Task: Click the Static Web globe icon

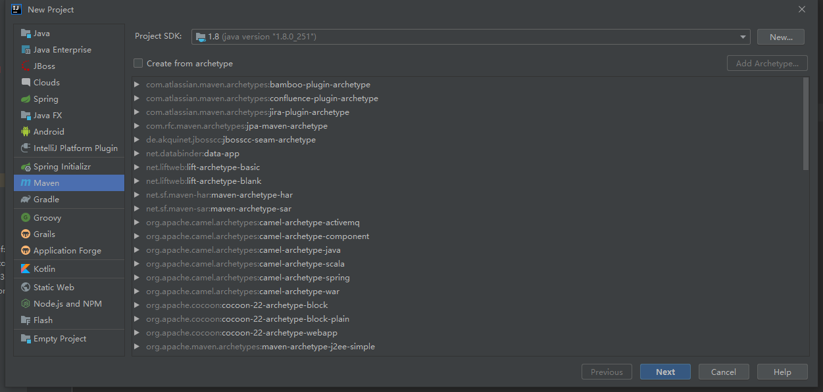Action: coord(26,288)
